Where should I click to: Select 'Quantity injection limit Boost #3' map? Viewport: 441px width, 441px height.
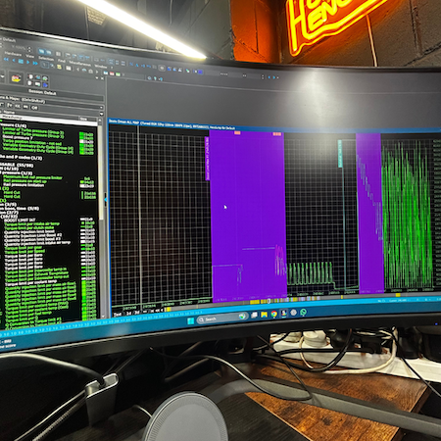32,239
